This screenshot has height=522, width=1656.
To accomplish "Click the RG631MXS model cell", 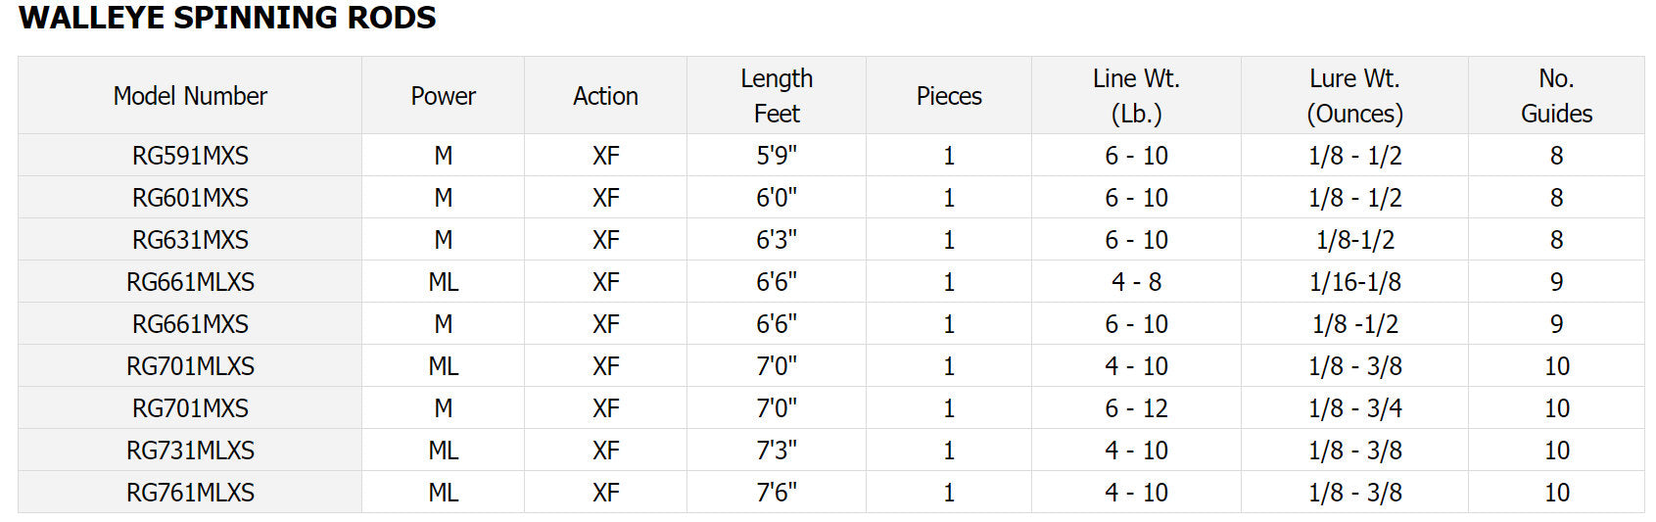I will click(190, 240).
